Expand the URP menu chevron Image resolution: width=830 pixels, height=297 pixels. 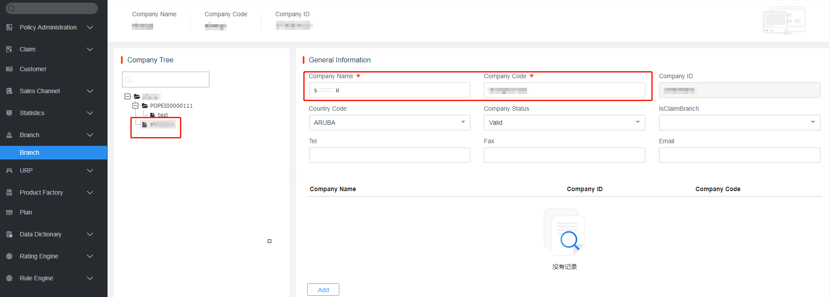tap(90, 170)
